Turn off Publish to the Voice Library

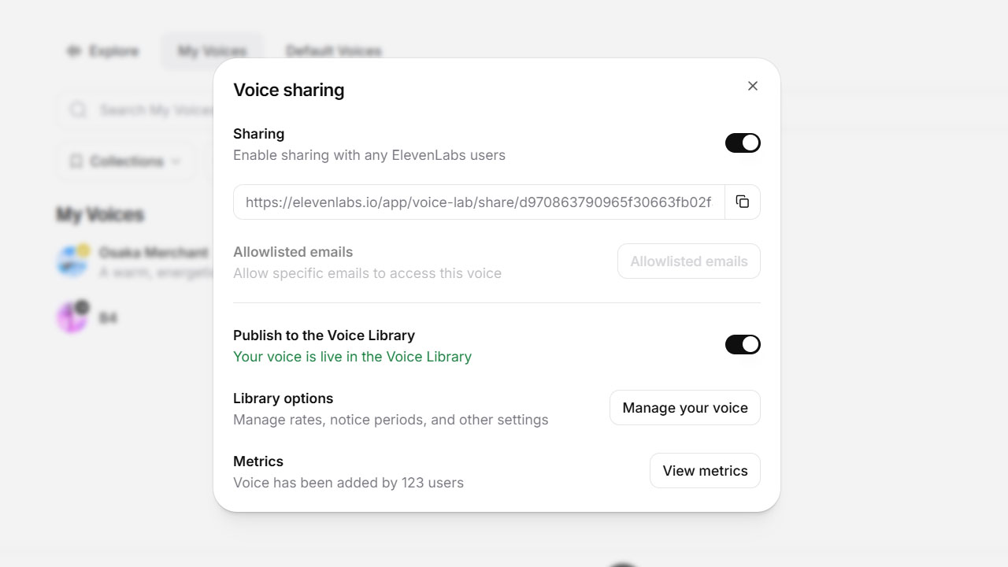point(743,344)
